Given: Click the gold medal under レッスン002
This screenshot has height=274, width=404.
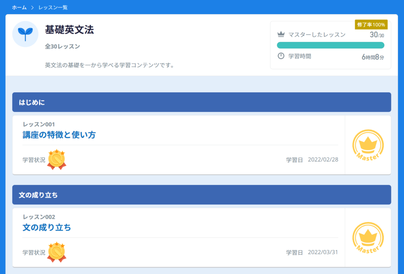Looking at the screenshot, I should pos(56,252).
